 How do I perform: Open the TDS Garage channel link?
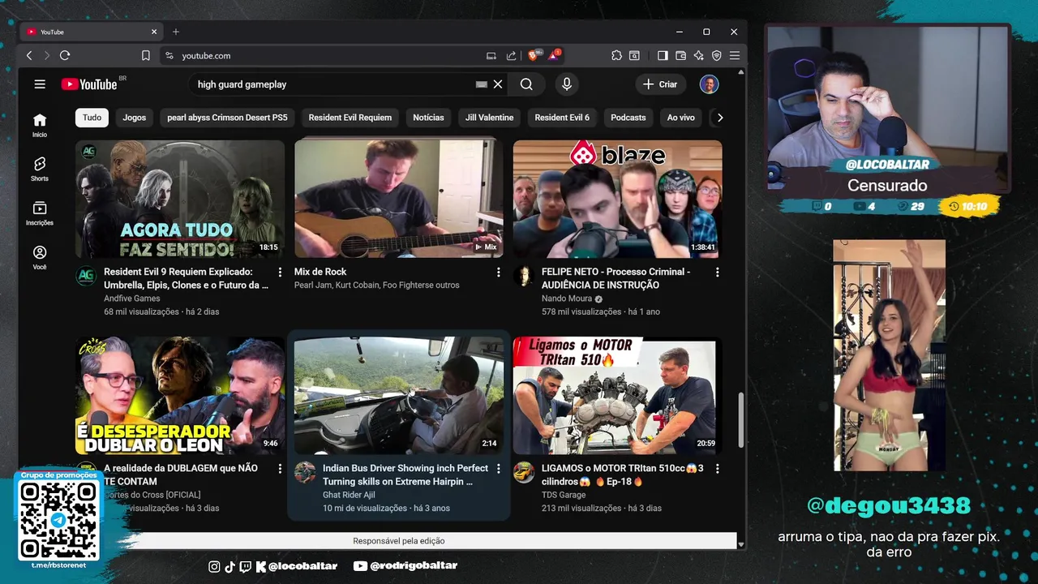point(564,495)
